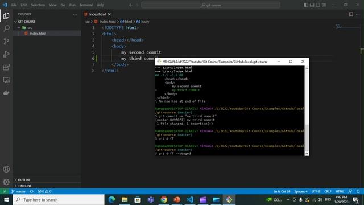This screenshot has width=364, height=205.
Task: Open the Help menu
Action: click(x=100, y=5)
